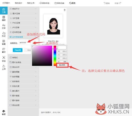Click the R value stepper arrows
The height and width of the screenshot is (116, 132).
pos(66,51)
